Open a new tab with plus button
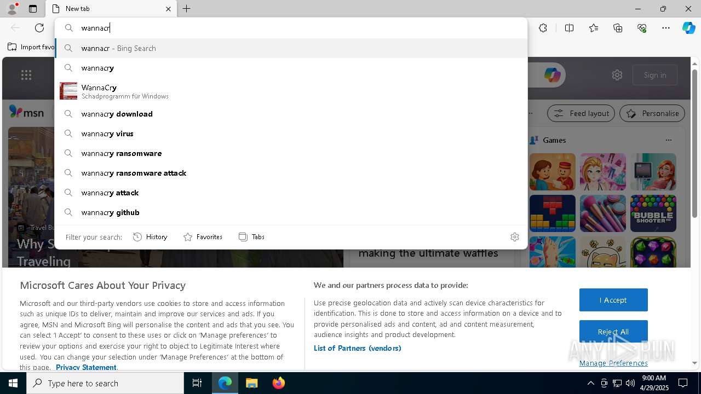 pyautogui.click(x=187, y=9)
